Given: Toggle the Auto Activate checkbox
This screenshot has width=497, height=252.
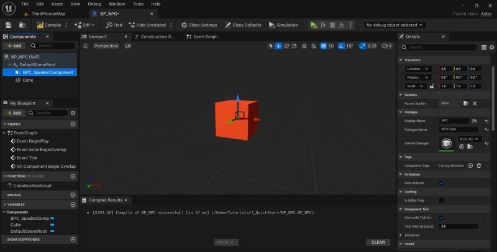Looking at the screenshot, I should tap(441, 183).
